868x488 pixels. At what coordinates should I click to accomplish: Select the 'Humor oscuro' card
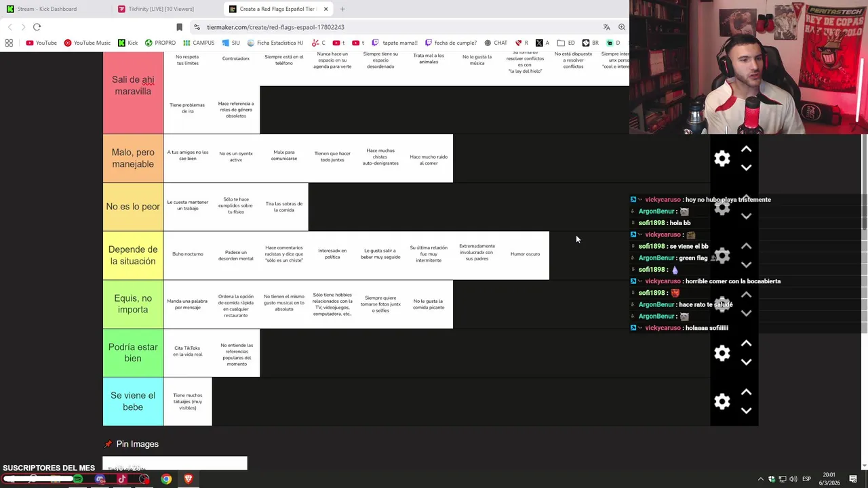tap(525, 255)
